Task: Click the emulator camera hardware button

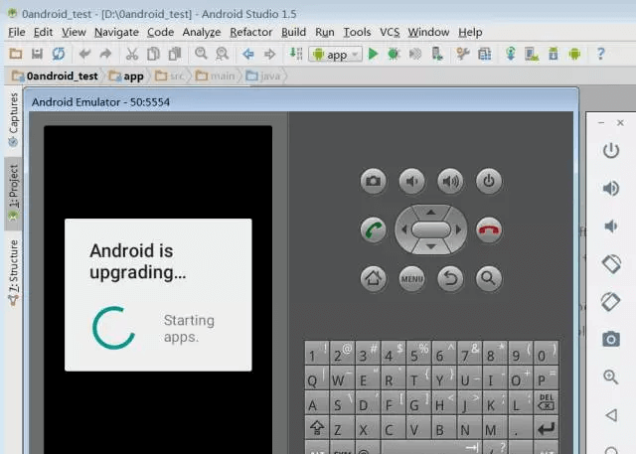Action: (374, 181)
